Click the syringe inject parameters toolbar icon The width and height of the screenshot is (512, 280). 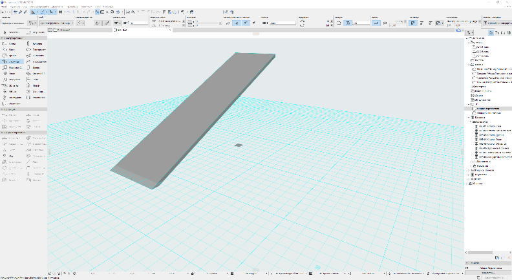point(25,12)
